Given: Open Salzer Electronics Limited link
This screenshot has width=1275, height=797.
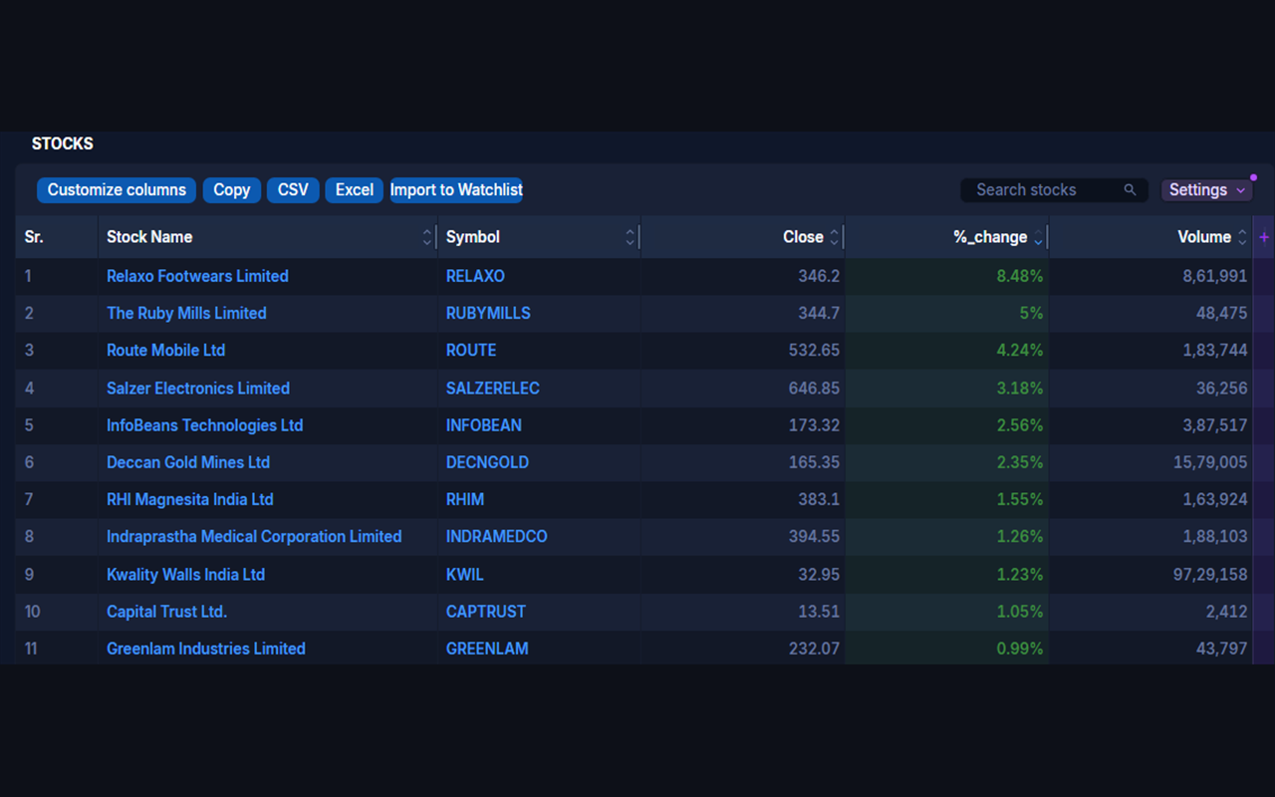Looking at the screenshot, I should (x=198, y=389).
